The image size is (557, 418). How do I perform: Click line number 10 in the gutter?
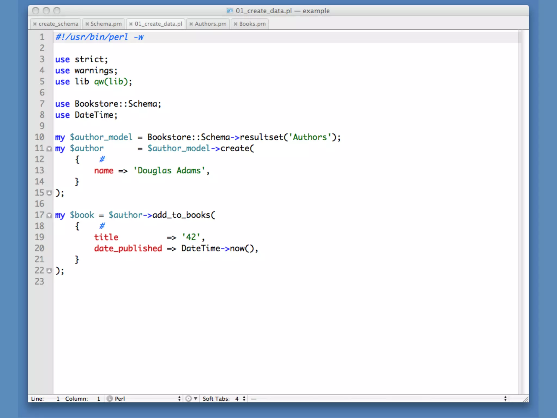point(39,137)
